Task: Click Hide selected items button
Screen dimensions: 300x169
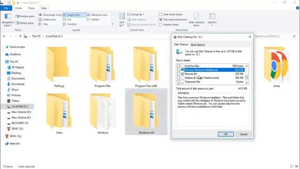Action: click(x=196, y=20)
